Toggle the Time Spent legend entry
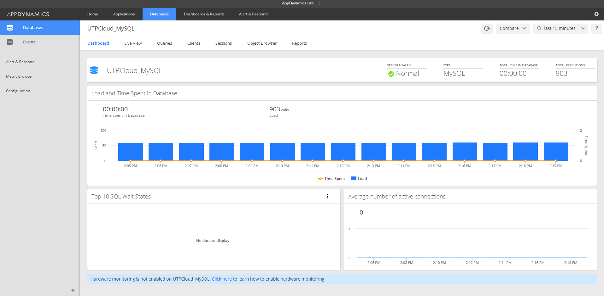604x296 pixels. tap(331, 179)
